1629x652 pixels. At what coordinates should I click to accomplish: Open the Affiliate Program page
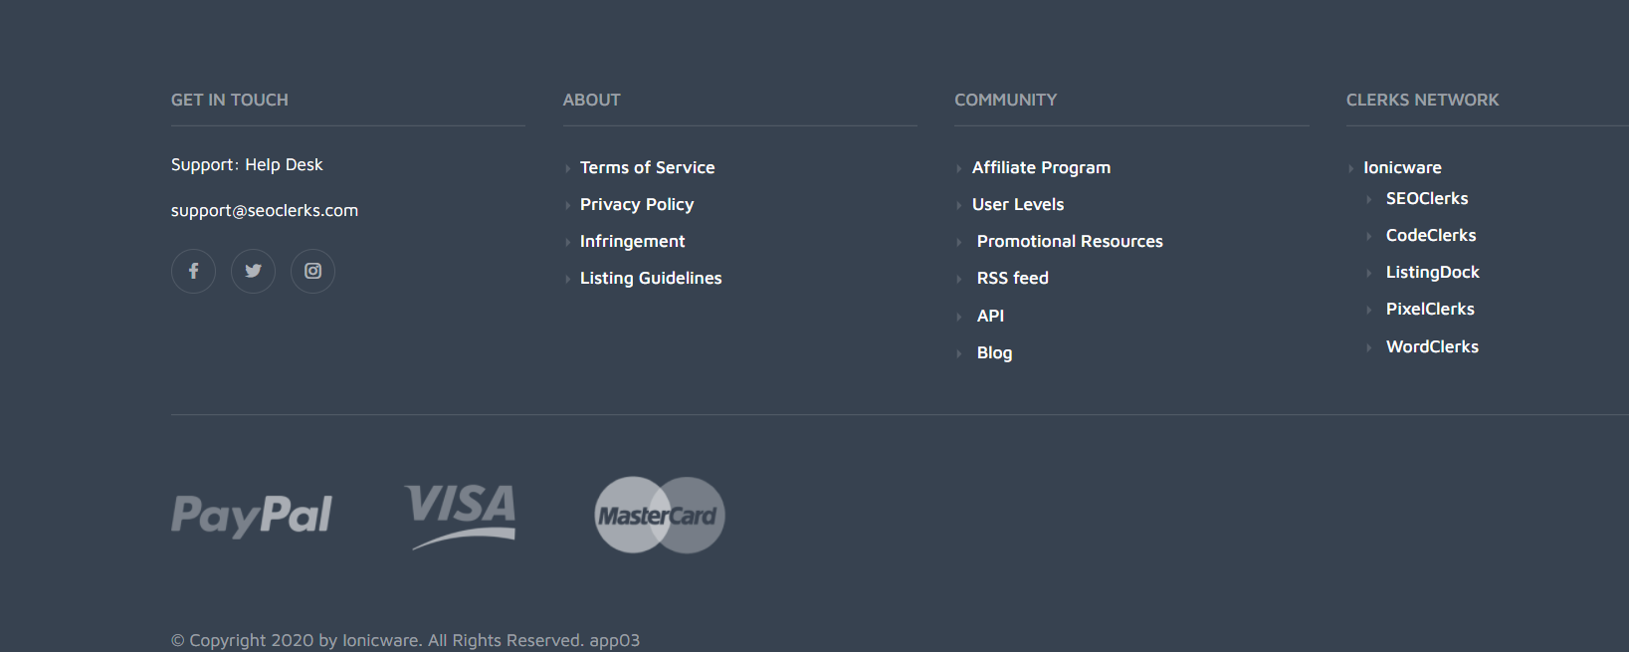(x=1041, y=168)
